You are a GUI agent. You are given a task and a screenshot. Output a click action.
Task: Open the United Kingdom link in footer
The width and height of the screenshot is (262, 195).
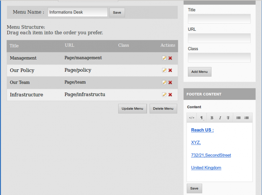coord(206,168)
